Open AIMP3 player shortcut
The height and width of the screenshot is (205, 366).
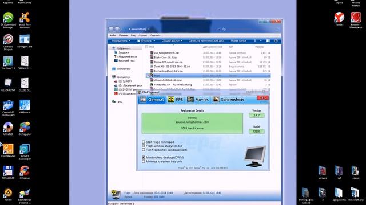(x=8, y=194)
